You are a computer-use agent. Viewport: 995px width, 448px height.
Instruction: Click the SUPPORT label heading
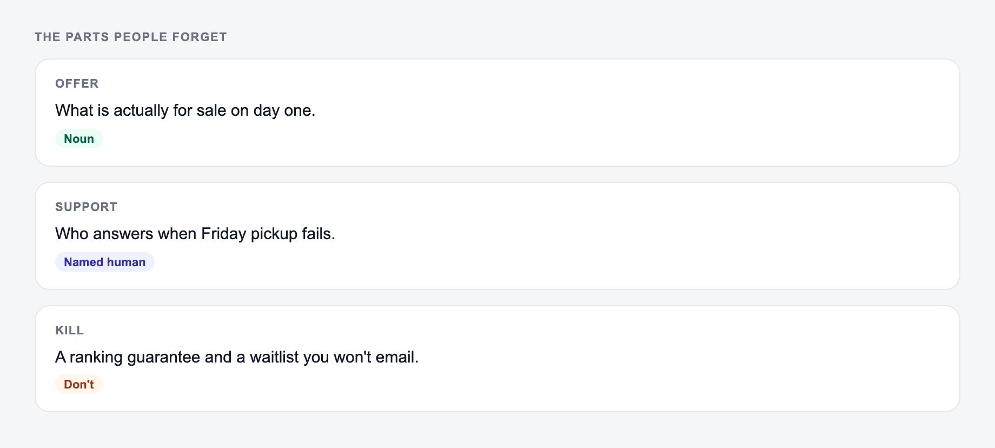[86, 207]
